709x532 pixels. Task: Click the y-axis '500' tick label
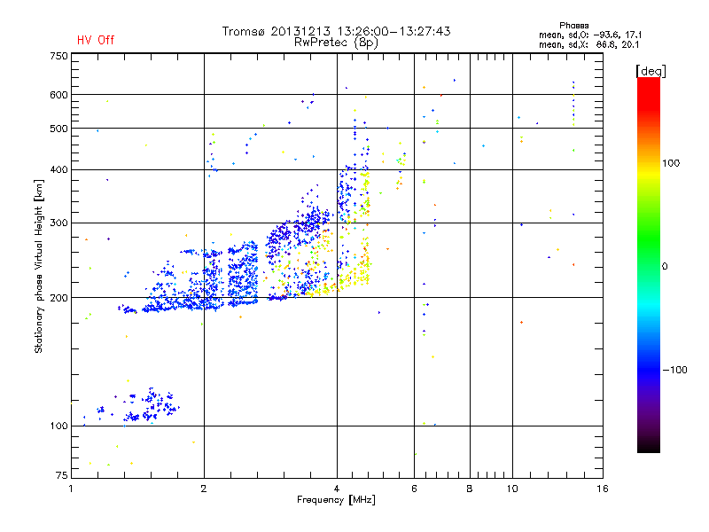click(58, 129)
